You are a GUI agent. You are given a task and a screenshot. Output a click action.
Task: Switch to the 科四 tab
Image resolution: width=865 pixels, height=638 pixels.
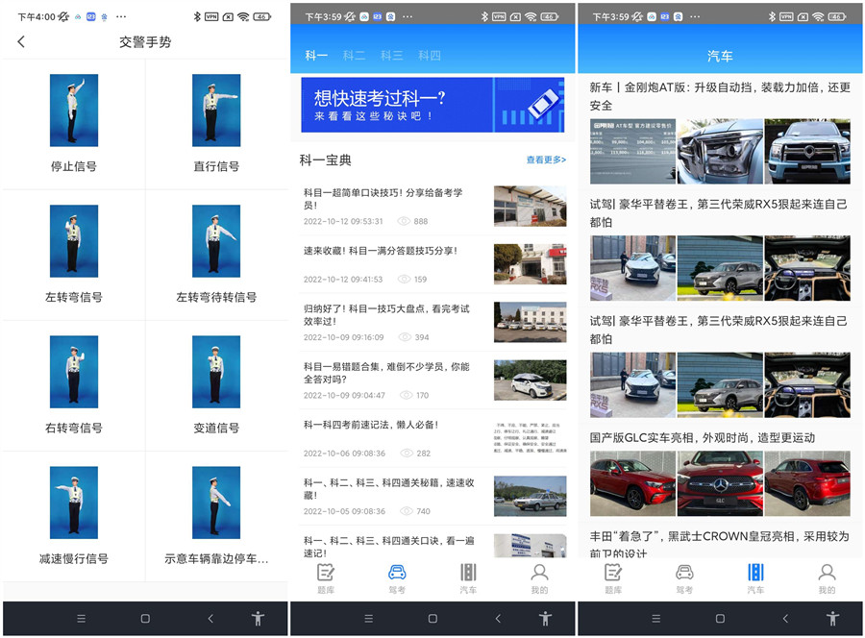click(430, 56)
